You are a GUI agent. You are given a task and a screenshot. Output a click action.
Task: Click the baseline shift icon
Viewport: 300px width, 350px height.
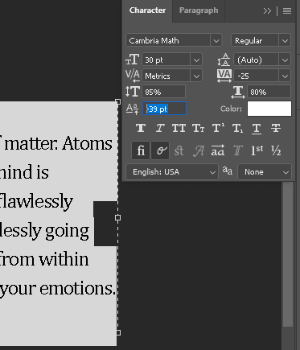(133, 109)
